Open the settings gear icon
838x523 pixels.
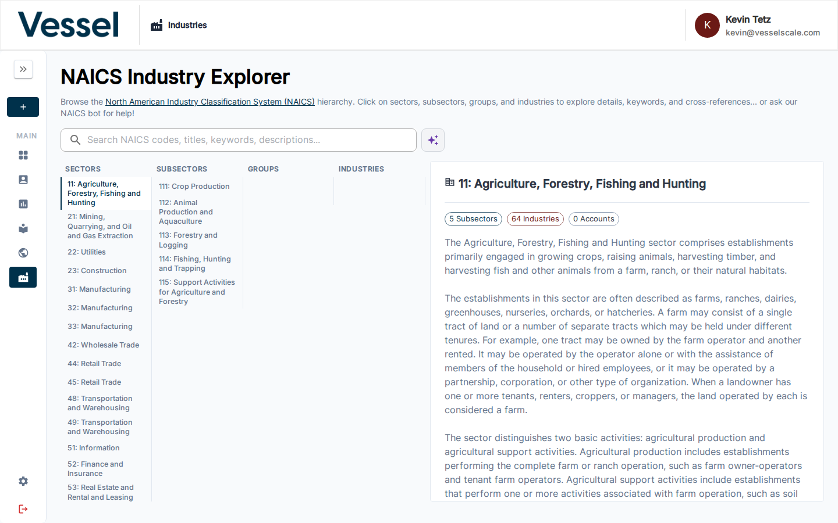23,481
